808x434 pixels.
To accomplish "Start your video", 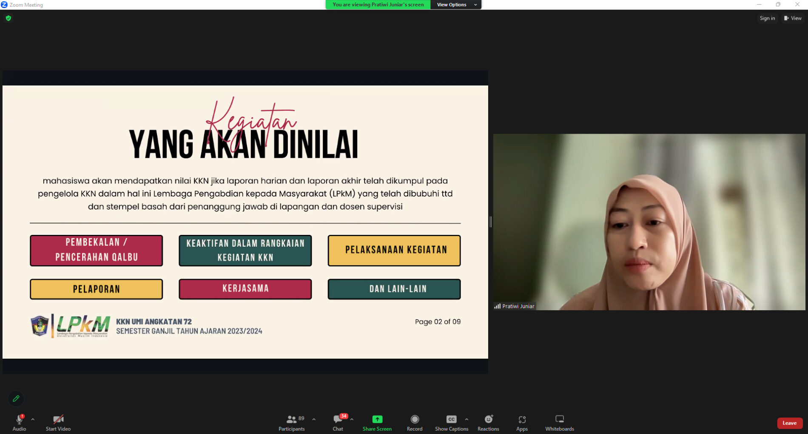I will coord(58,421).
